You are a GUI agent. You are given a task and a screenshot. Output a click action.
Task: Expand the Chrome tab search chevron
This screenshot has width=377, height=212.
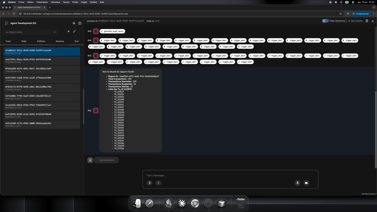(x=374, y=8)
